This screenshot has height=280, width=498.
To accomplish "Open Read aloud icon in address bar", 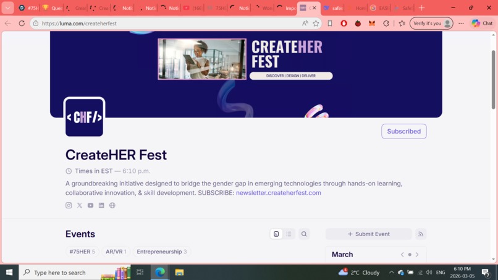I will tap(305, 23).
